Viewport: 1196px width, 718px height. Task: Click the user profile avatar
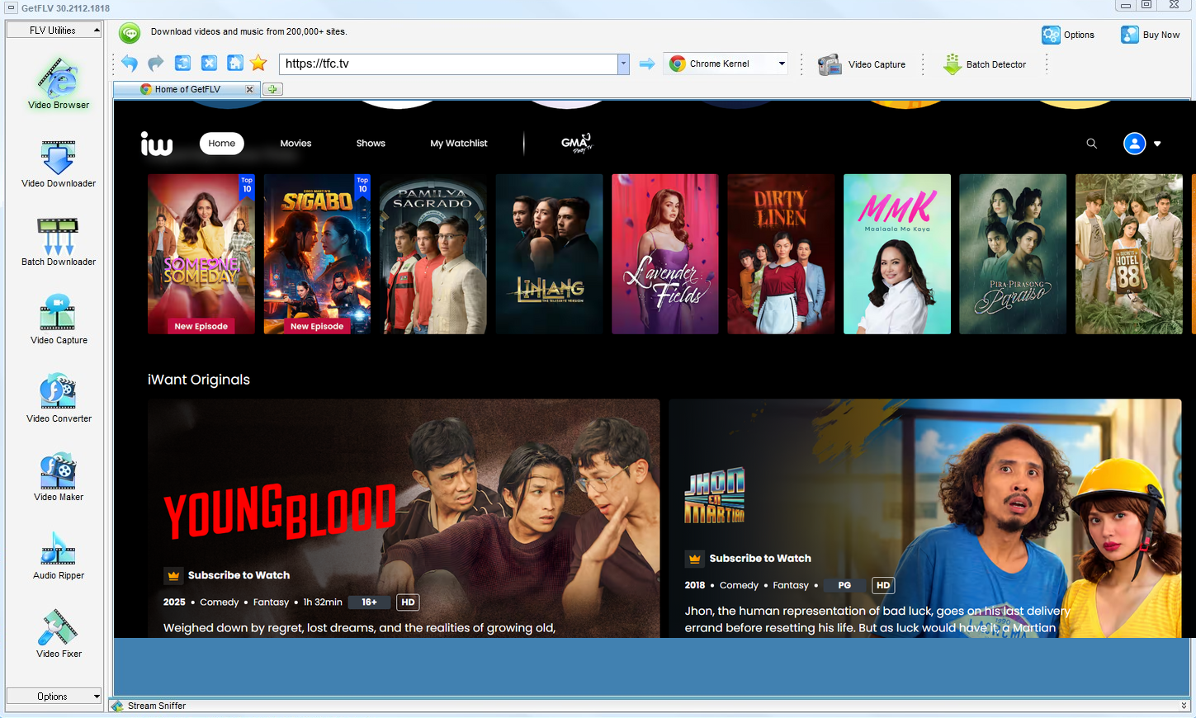[x=1135, y=144]
